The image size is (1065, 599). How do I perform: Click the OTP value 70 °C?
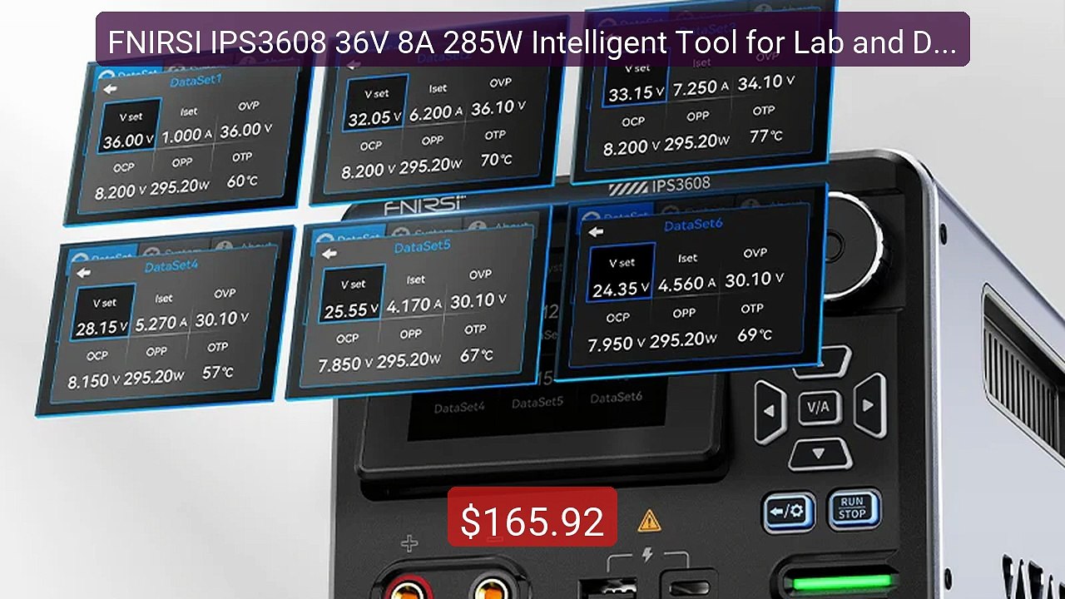click(x=496, y=158)
